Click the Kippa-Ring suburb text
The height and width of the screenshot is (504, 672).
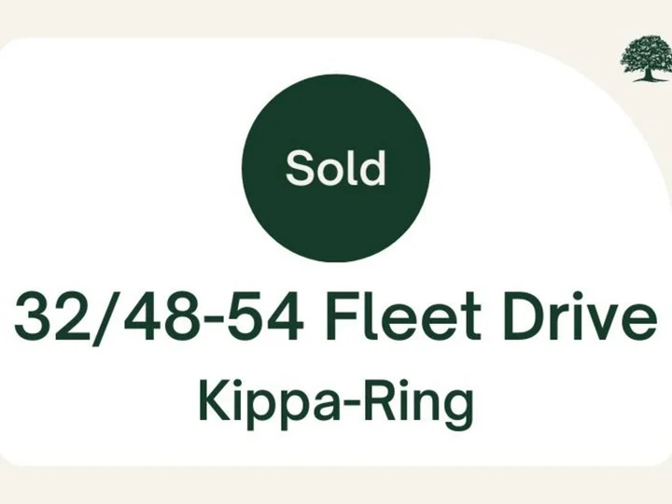(336, 403)
